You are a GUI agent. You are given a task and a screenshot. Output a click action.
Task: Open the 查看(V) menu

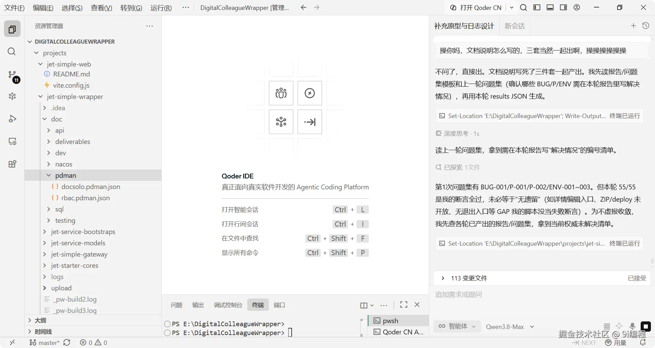pyautogui.click(x=101, y=8)
